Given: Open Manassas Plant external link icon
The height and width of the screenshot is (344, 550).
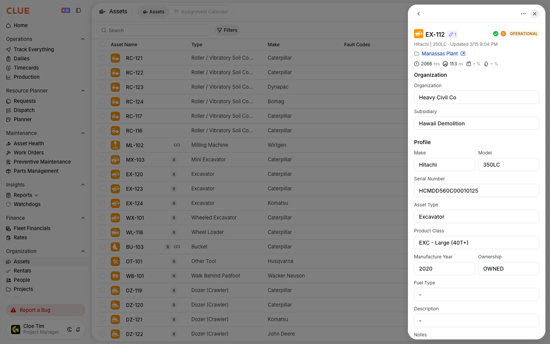Looking at the screenshot, I should 463,54.
